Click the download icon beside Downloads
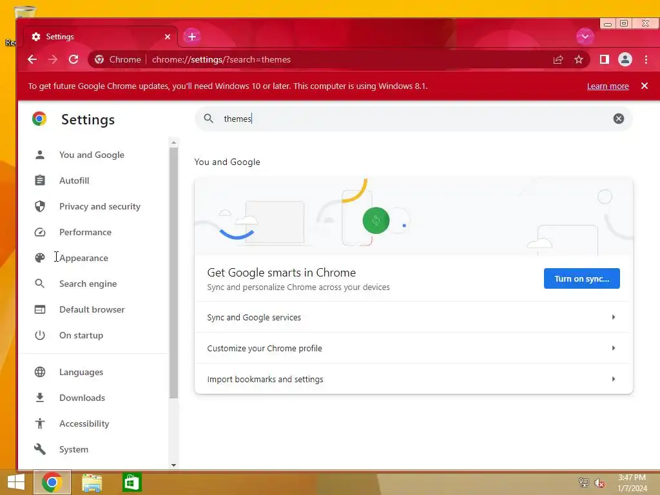 tap(40, 398)
